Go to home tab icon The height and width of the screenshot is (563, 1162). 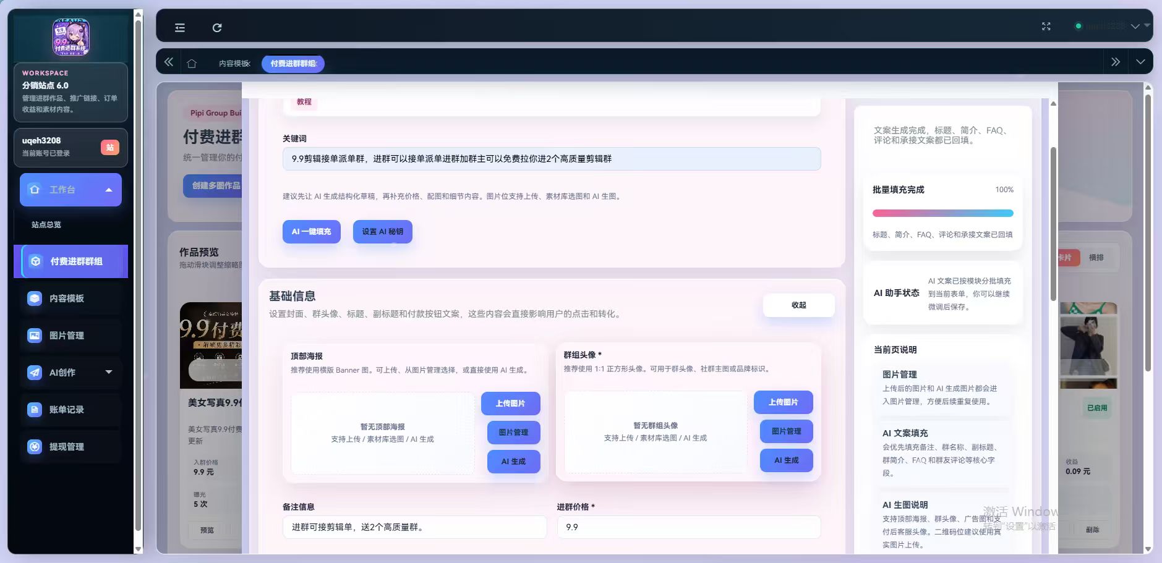(192, 63)
